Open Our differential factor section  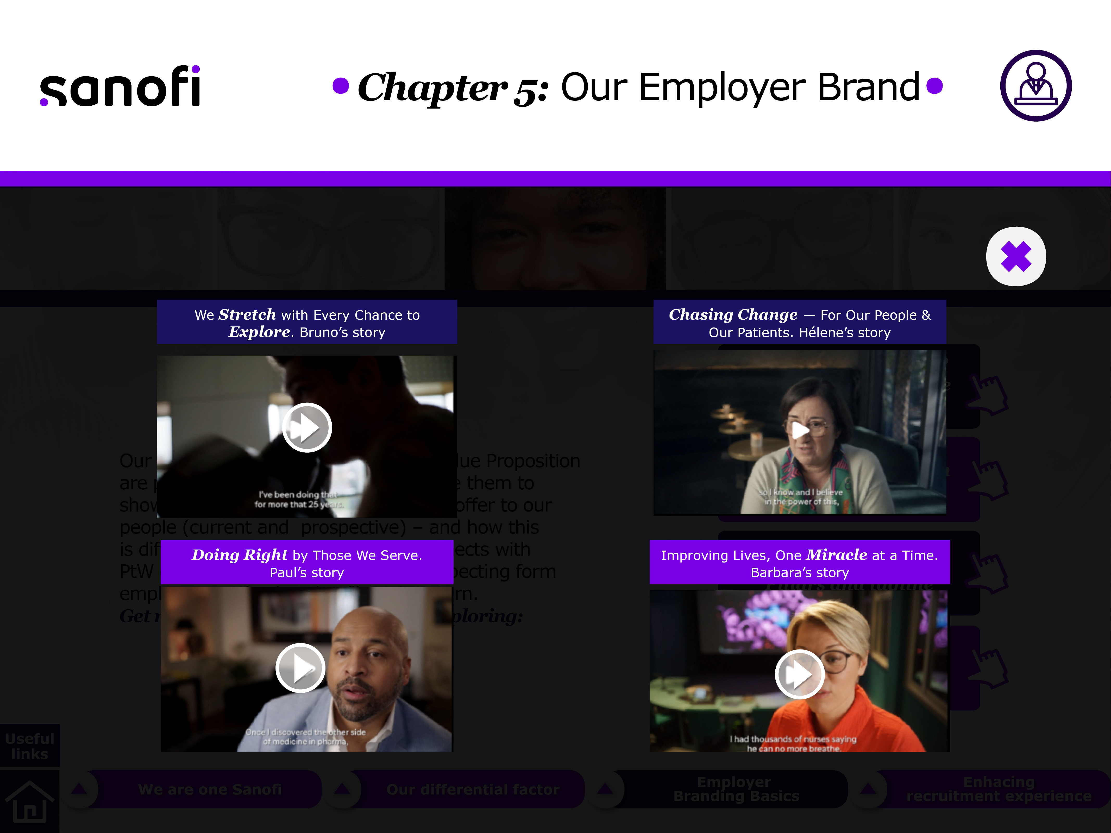[473, 789]
